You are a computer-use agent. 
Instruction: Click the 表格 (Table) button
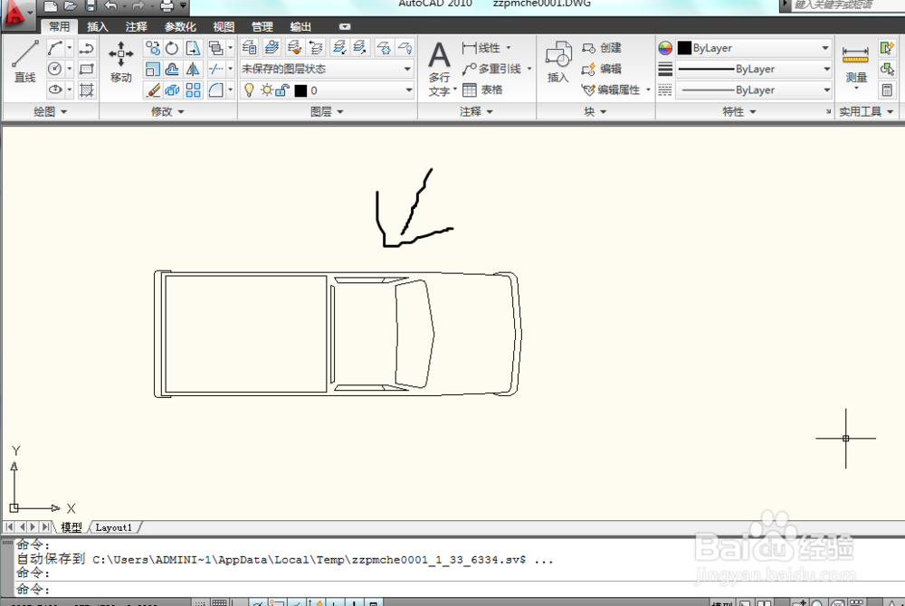tap(483, 90)
